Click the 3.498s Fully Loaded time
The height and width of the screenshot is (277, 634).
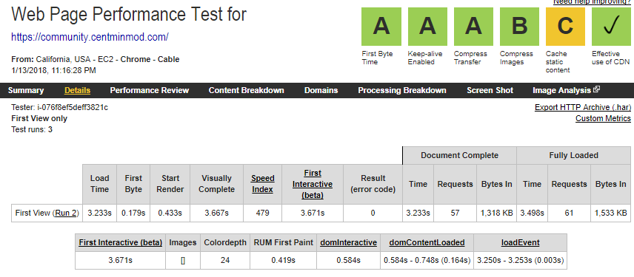point(532,213)
